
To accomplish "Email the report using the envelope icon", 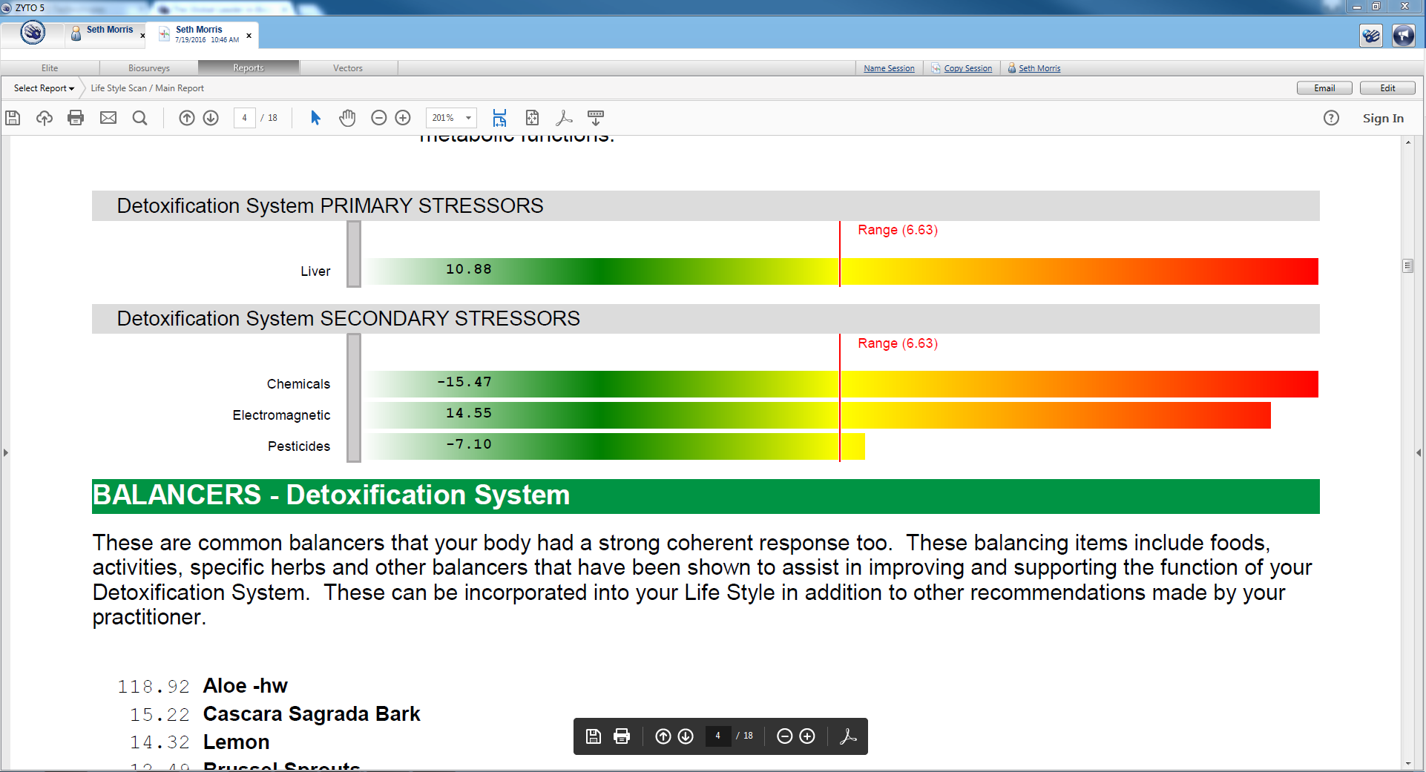I will tap(108, 118).
